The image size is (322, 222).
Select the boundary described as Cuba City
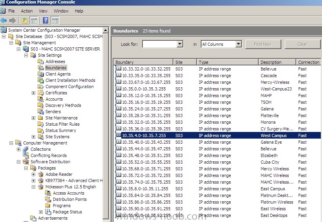pyautogui.click(x=218, y=162)
